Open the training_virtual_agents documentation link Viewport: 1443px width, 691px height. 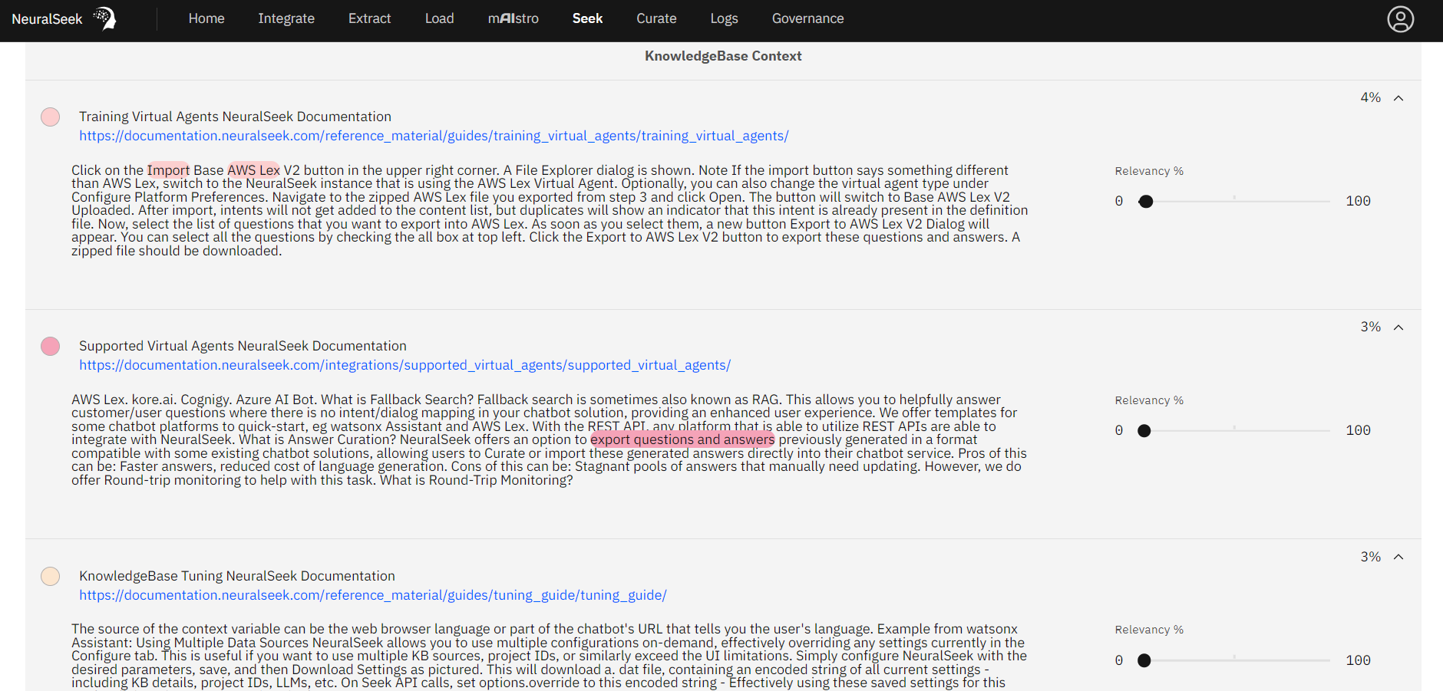tap(434, 136)
